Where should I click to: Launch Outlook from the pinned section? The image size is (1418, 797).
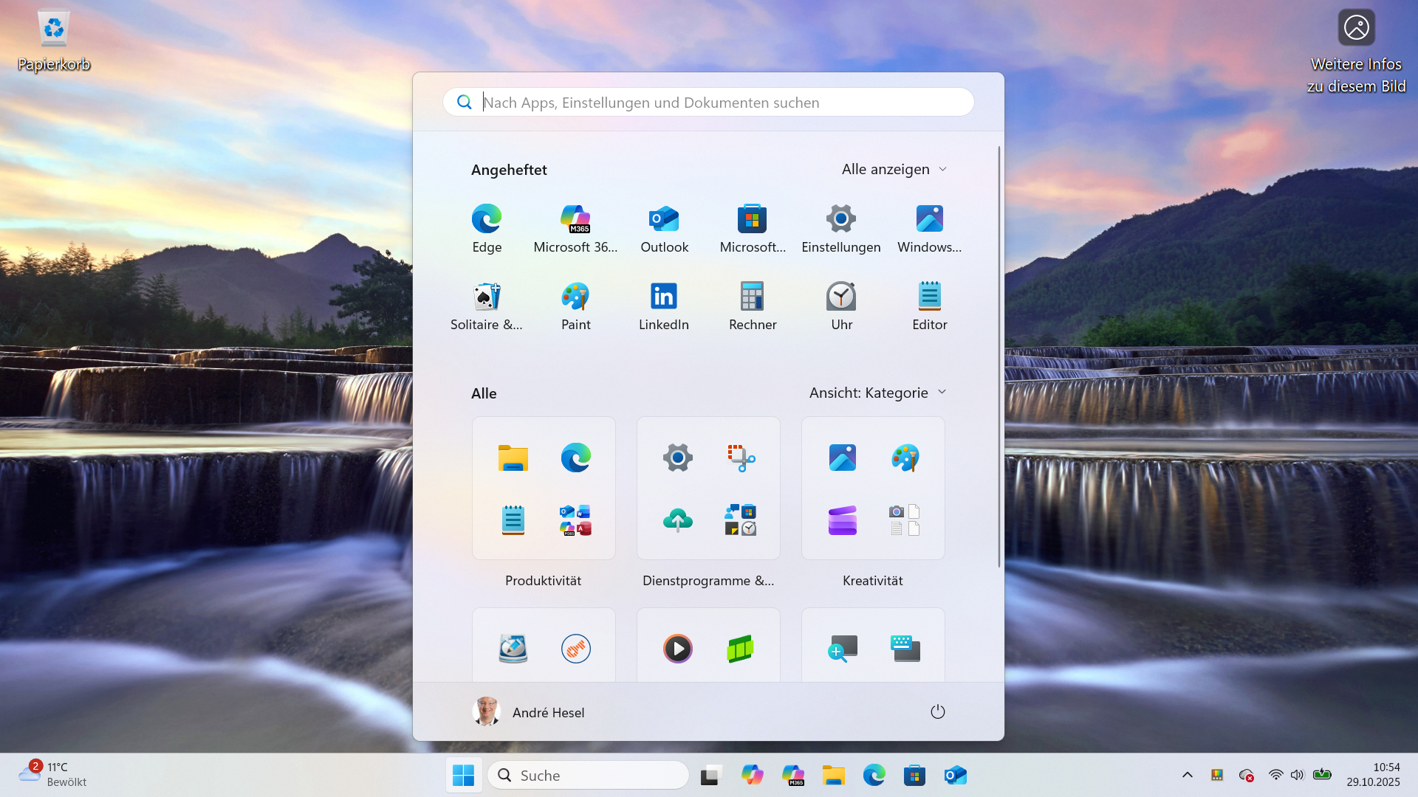pyautogui.click(x=664, y=227)
